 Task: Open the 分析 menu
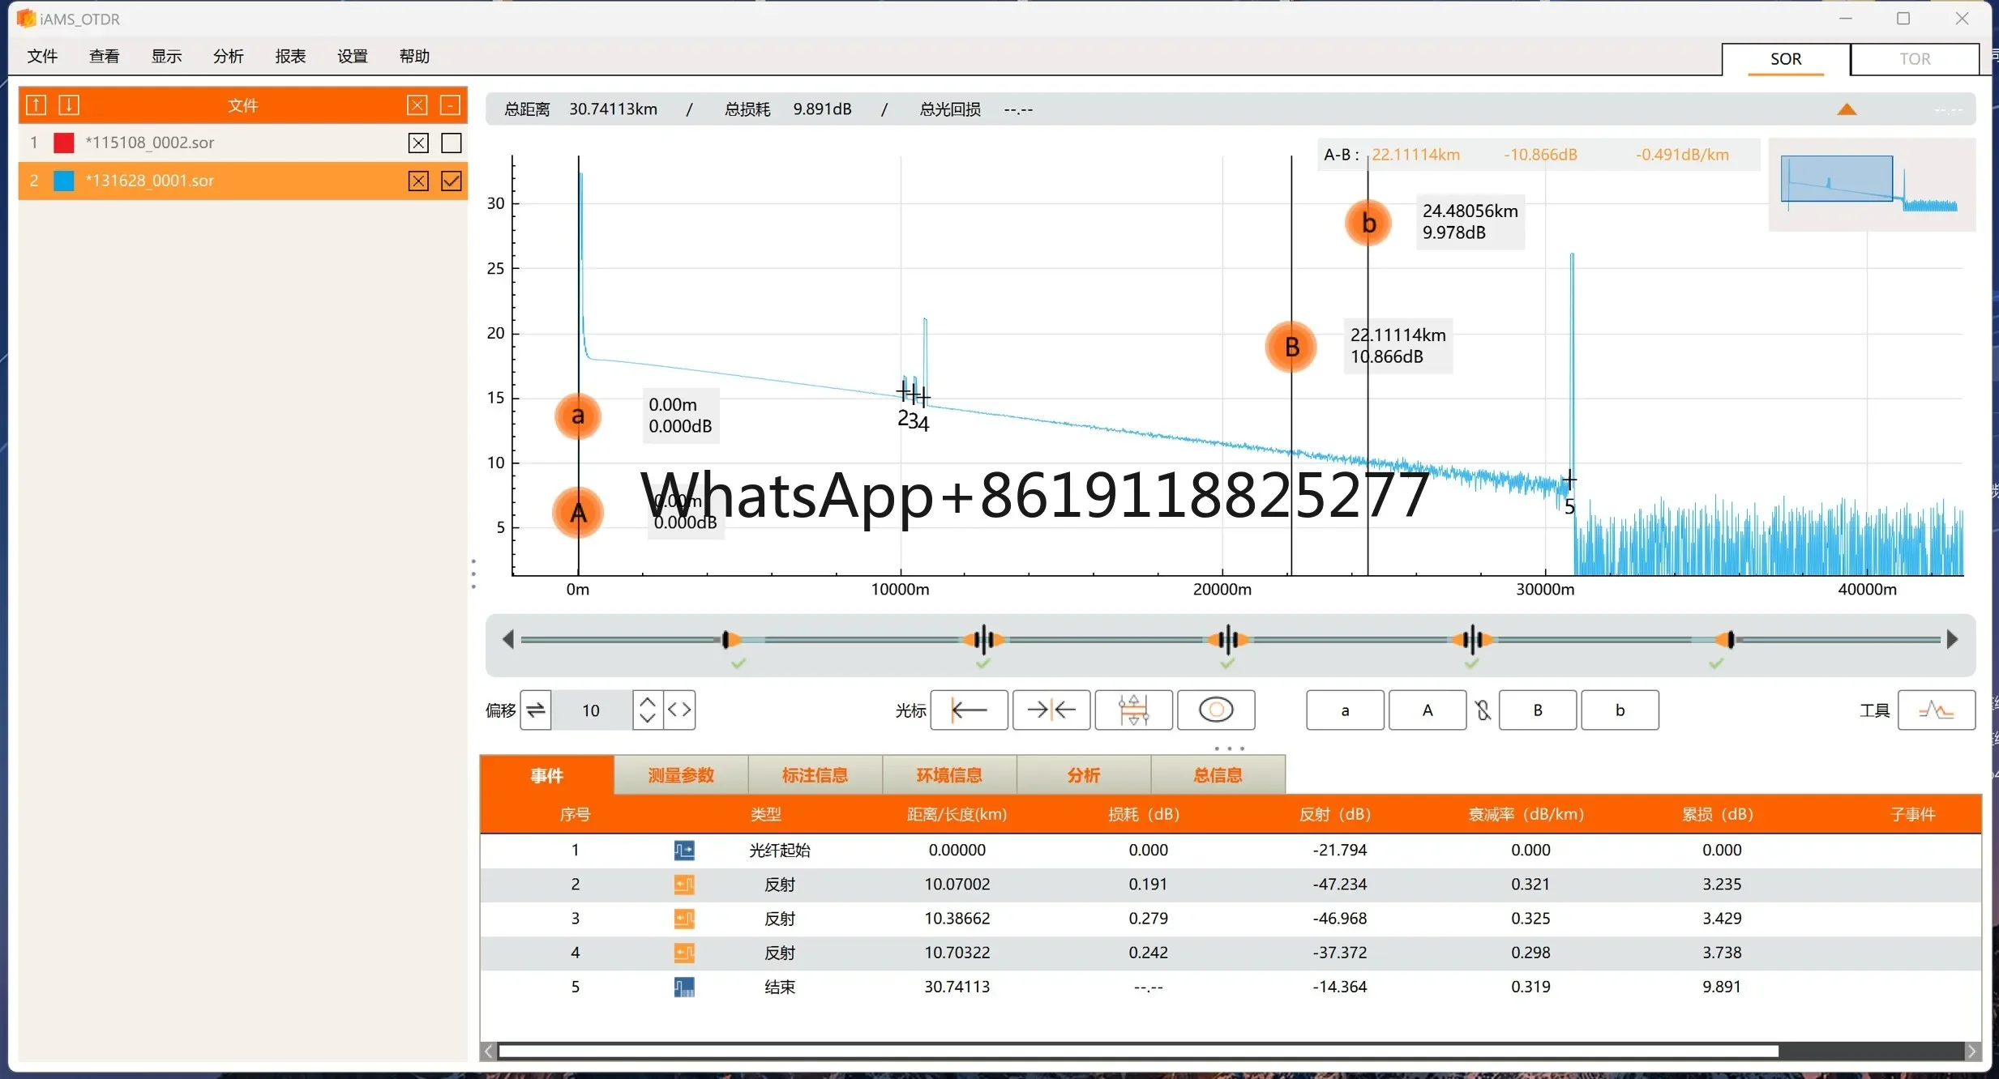[x=228, y=56]
